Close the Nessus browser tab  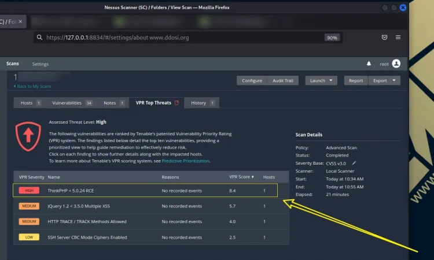pyautogui.click(x=20, y=21)
